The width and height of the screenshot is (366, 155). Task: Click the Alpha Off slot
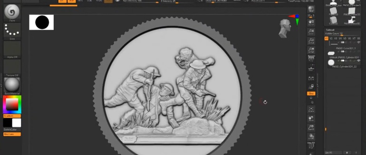pos(12,49)
